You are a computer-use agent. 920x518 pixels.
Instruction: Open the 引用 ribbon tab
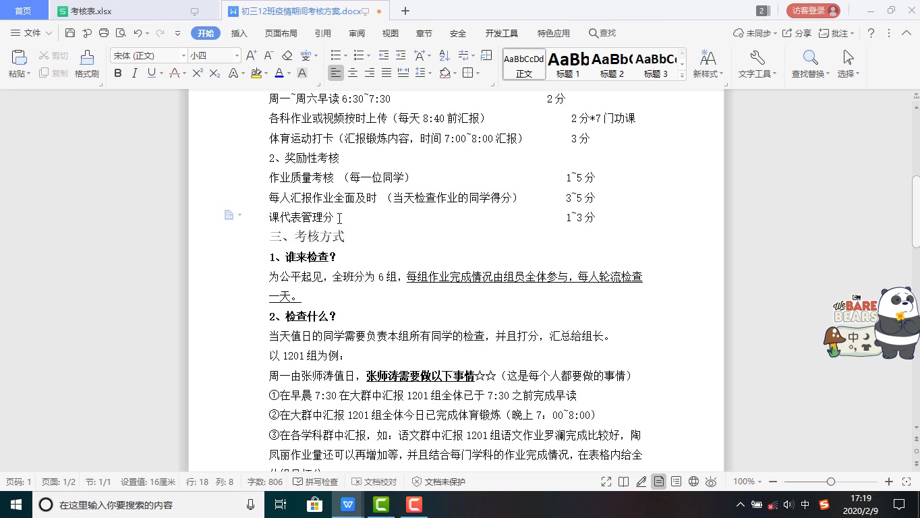pyautogui.click(x=323, y=33)
